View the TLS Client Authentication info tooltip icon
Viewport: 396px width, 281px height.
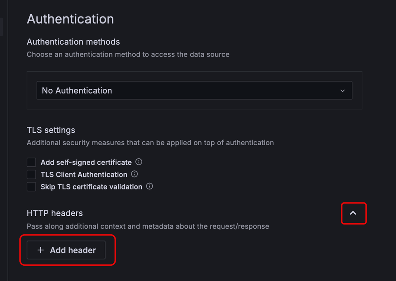click(x=134, y=174)
